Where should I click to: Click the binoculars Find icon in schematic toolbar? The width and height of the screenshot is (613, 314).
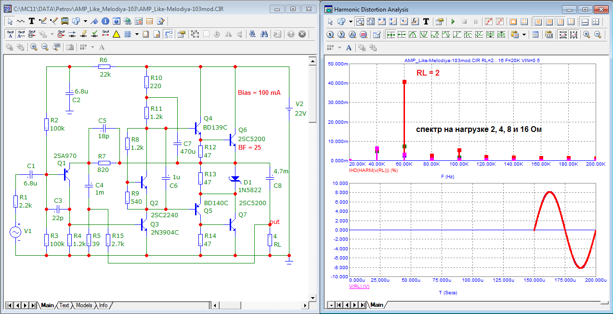tap(264, 34)
